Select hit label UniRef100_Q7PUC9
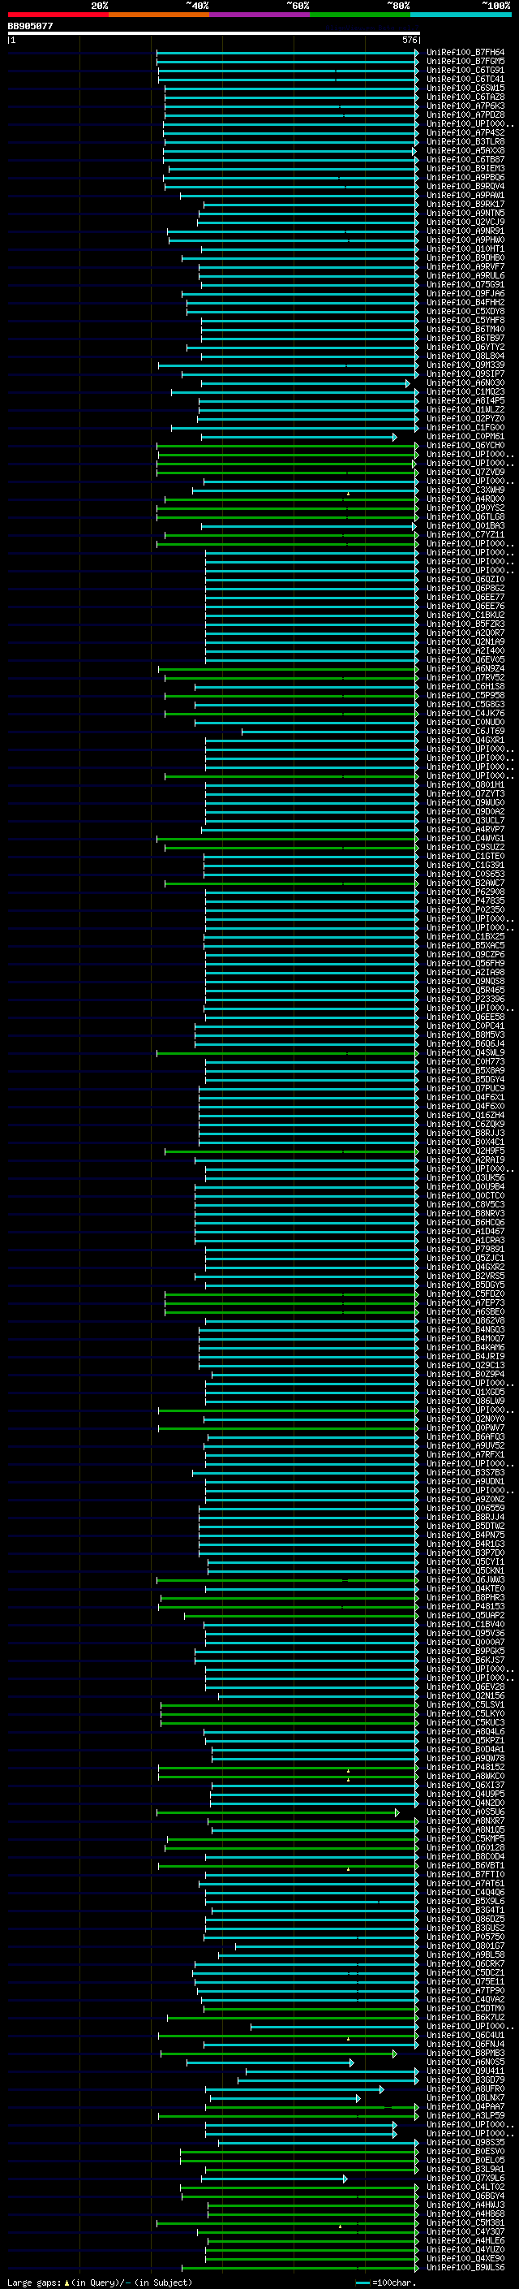The image size is (519, 2289). [x=465, y=1089]
